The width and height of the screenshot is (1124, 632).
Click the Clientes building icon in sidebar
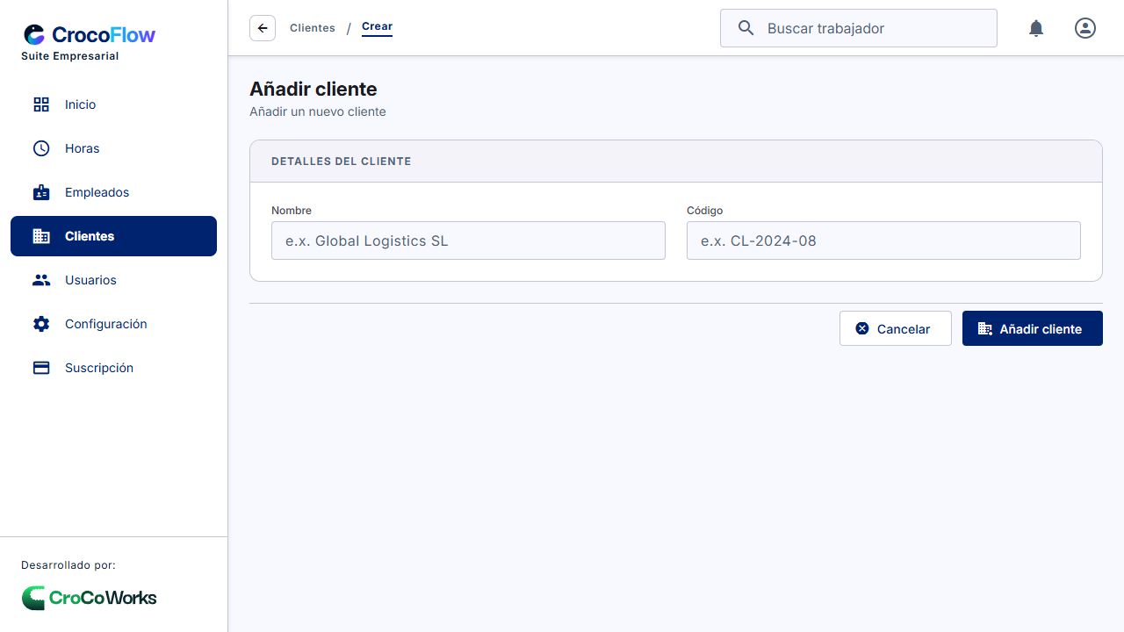pos(41,236)
